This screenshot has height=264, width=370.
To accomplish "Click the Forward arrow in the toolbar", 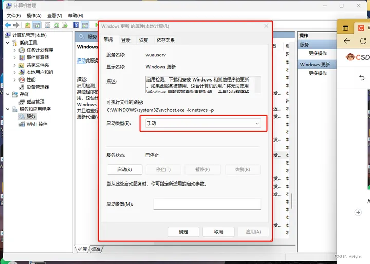I will tap(16, 25).
